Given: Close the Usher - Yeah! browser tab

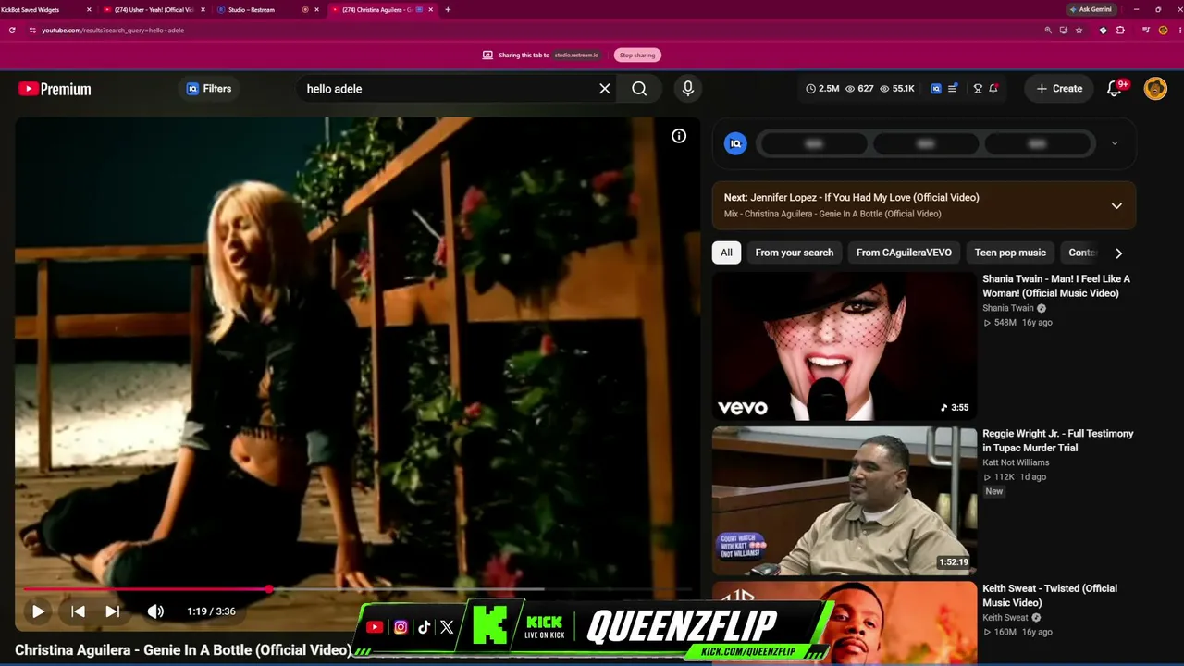Looking at the screenshot, I should tap(203, 9).
